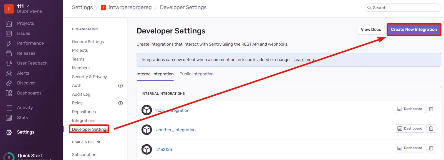Click the Learn more link in the banner
Screen dimensions: 444x160
tap(304, 60)
